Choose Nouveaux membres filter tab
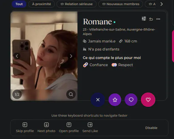174x139 pixels. (x=121, y=4)
